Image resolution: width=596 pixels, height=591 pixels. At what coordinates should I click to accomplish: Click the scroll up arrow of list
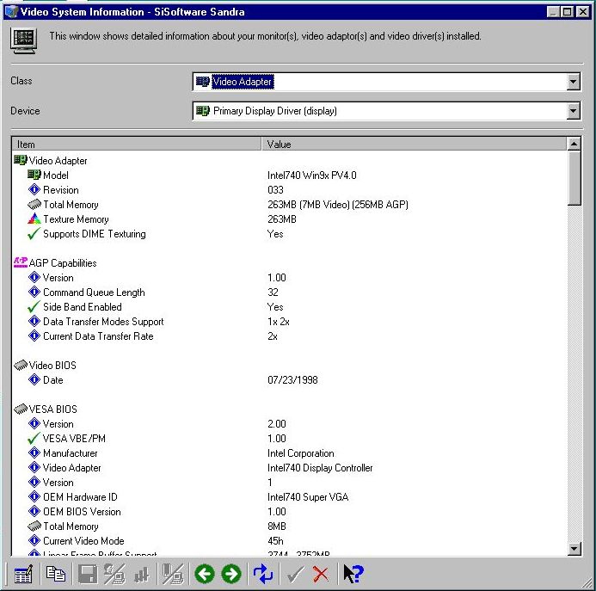click(x=574, y=145)
